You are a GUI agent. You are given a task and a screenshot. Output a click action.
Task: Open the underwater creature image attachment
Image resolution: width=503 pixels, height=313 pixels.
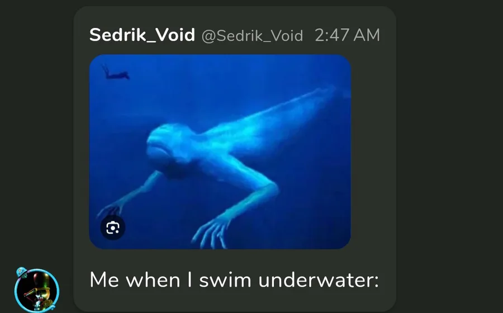(220, 151)
